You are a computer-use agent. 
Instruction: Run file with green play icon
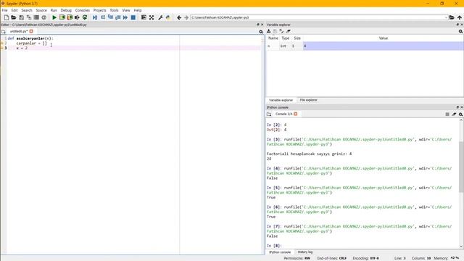coord(54,17)
